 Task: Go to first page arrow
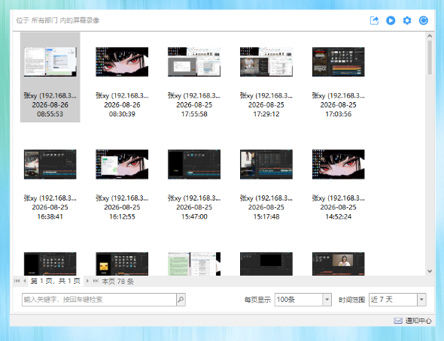pos(17,281)
